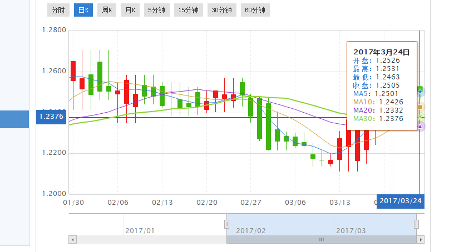The image size is (459, 252).
Task: Click the left scroll arrow of timeline
Action: (x=72, y=239)
